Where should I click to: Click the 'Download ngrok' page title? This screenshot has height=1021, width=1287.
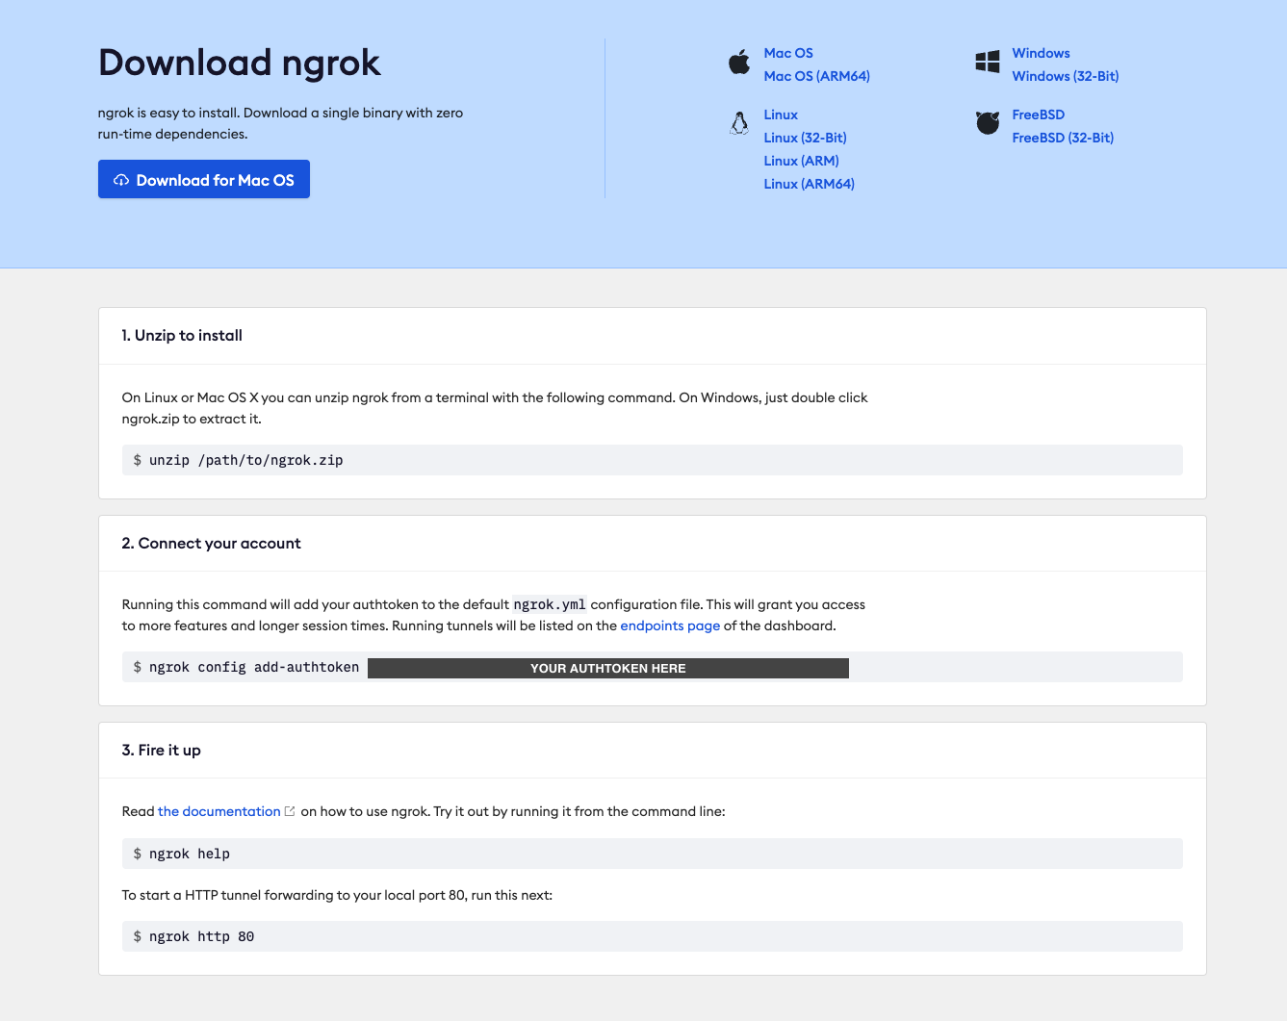tap(240, 63)
